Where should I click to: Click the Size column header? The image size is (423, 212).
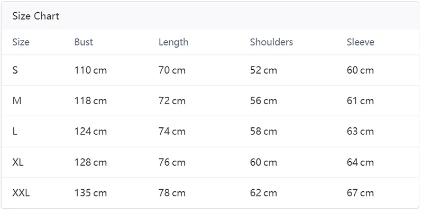tap(21, 42)
